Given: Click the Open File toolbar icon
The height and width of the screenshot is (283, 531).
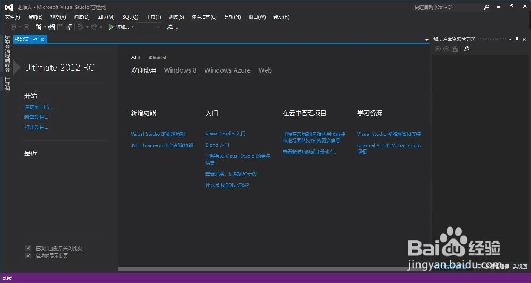Looking at the screenshot, I should pos(52,27).
